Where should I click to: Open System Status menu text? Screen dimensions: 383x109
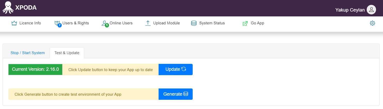(212, 23)
